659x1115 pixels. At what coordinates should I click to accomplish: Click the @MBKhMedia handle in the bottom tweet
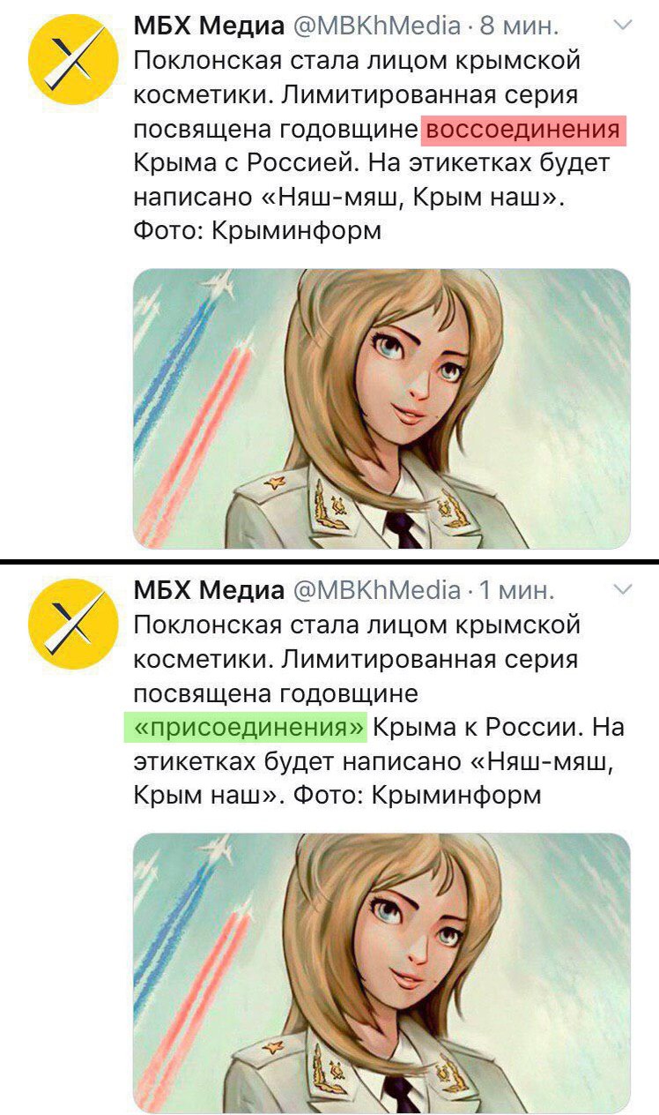[x=376, y=588]
